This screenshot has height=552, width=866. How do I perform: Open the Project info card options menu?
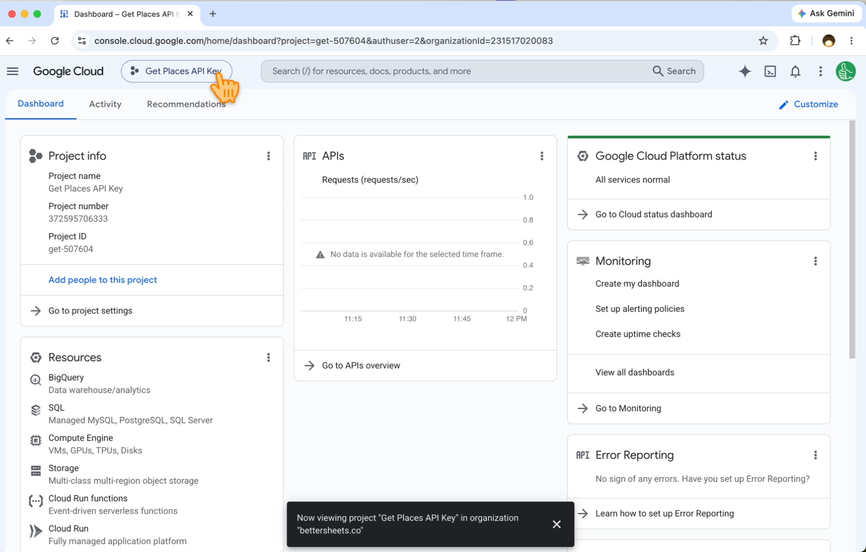coord(268,156)
